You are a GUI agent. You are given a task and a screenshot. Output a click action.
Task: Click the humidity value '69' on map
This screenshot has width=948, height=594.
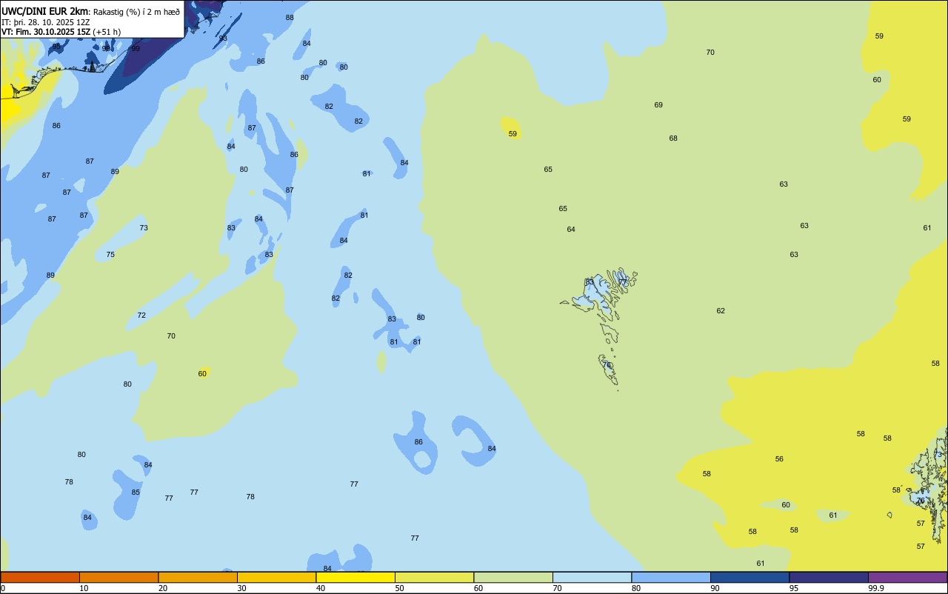click(658, 105)
